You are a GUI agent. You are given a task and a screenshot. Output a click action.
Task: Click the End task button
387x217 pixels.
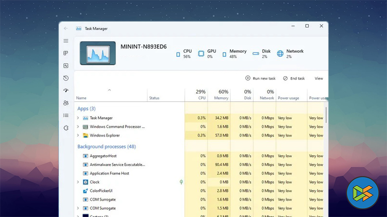[294, 78]
